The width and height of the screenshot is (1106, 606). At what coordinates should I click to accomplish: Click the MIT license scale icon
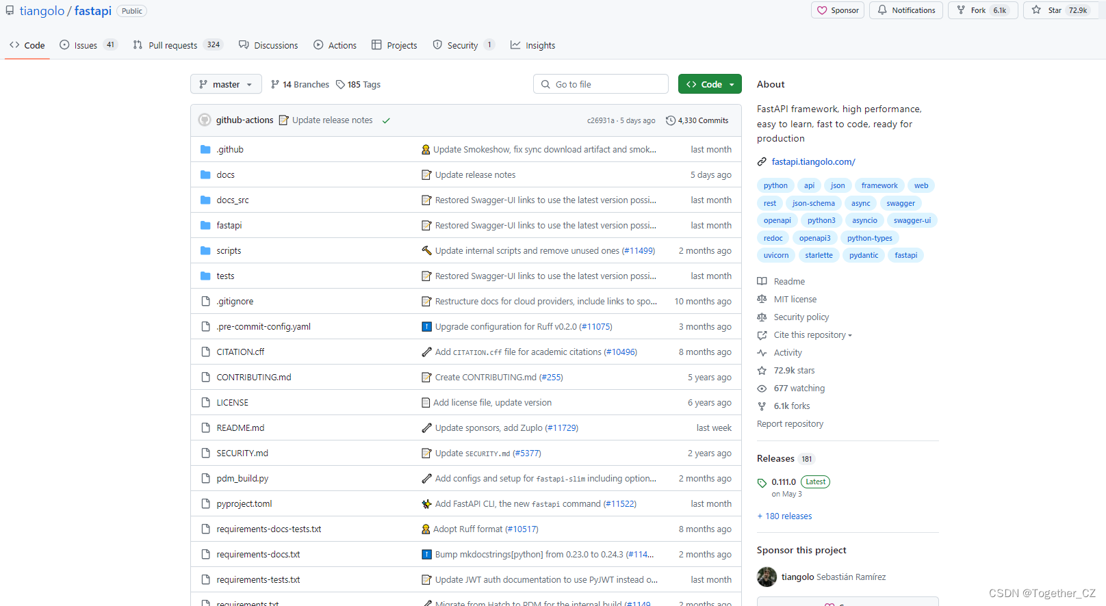click(x=762, y=299)
